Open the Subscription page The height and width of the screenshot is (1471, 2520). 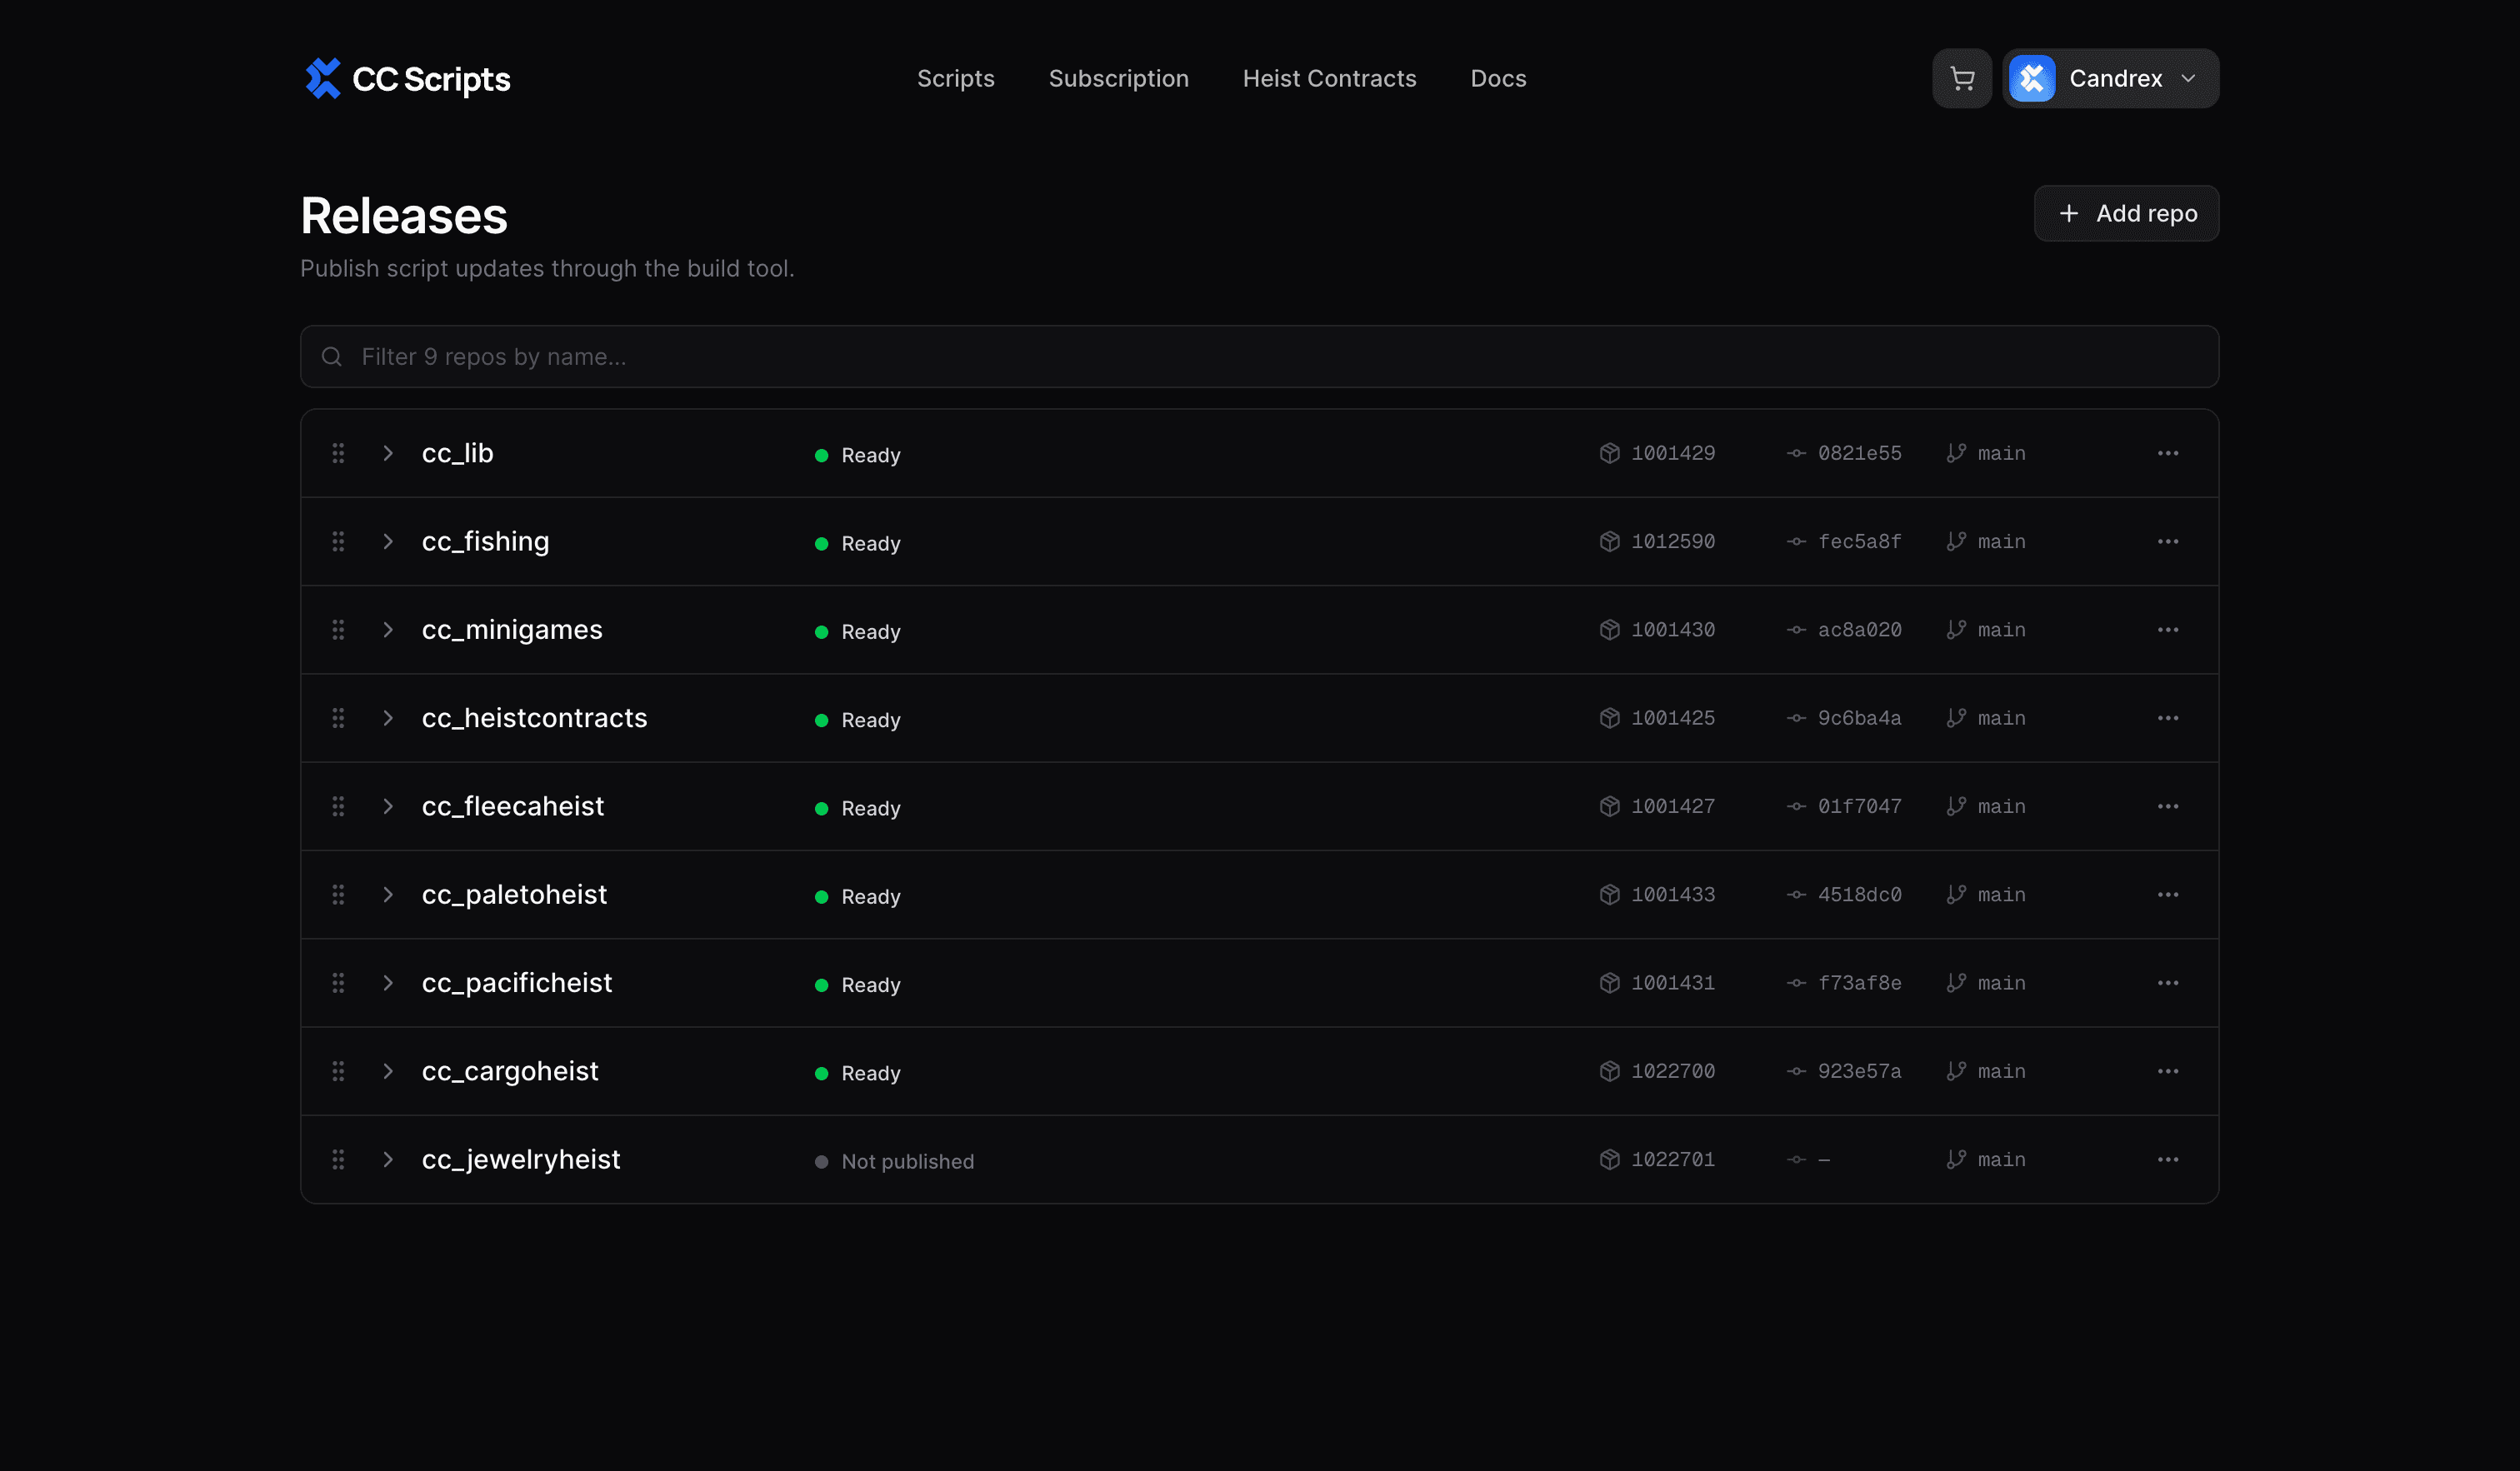click(x=1119, y=78)
